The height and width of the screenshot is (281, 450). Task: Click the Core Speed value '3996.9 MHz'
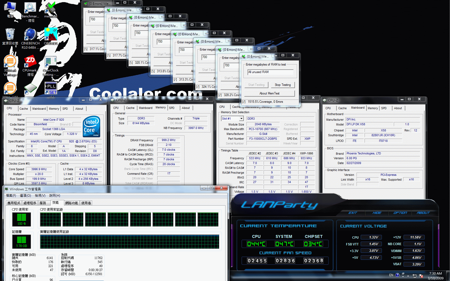(x=39, y=169)
